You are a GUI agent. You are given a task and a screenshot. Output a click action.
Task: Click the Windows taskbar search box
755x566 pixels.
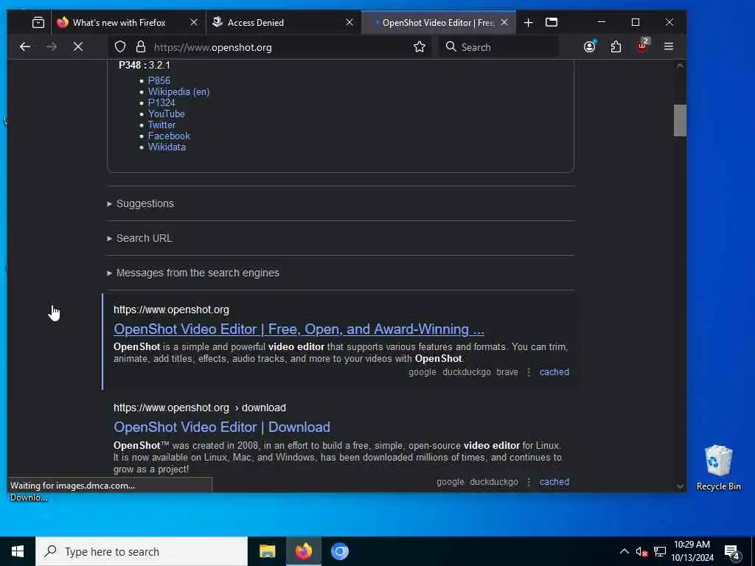tap(142, 551)
